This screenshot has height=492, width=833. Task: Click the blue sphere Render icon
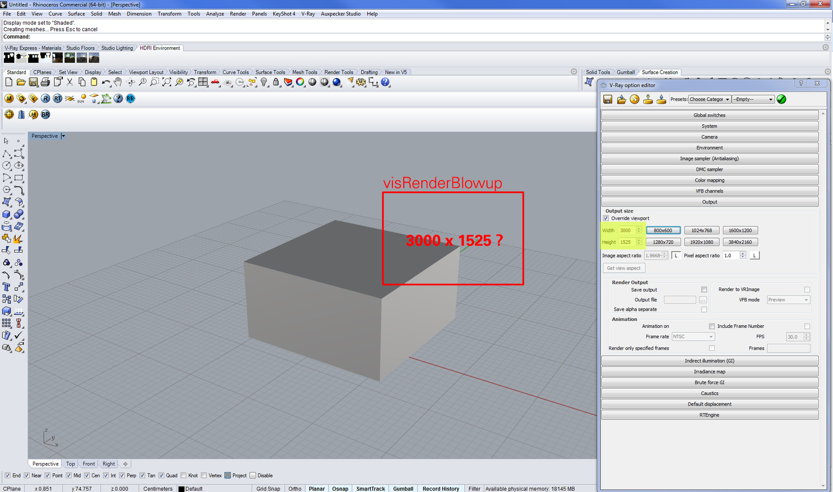[x=337, y=82]
